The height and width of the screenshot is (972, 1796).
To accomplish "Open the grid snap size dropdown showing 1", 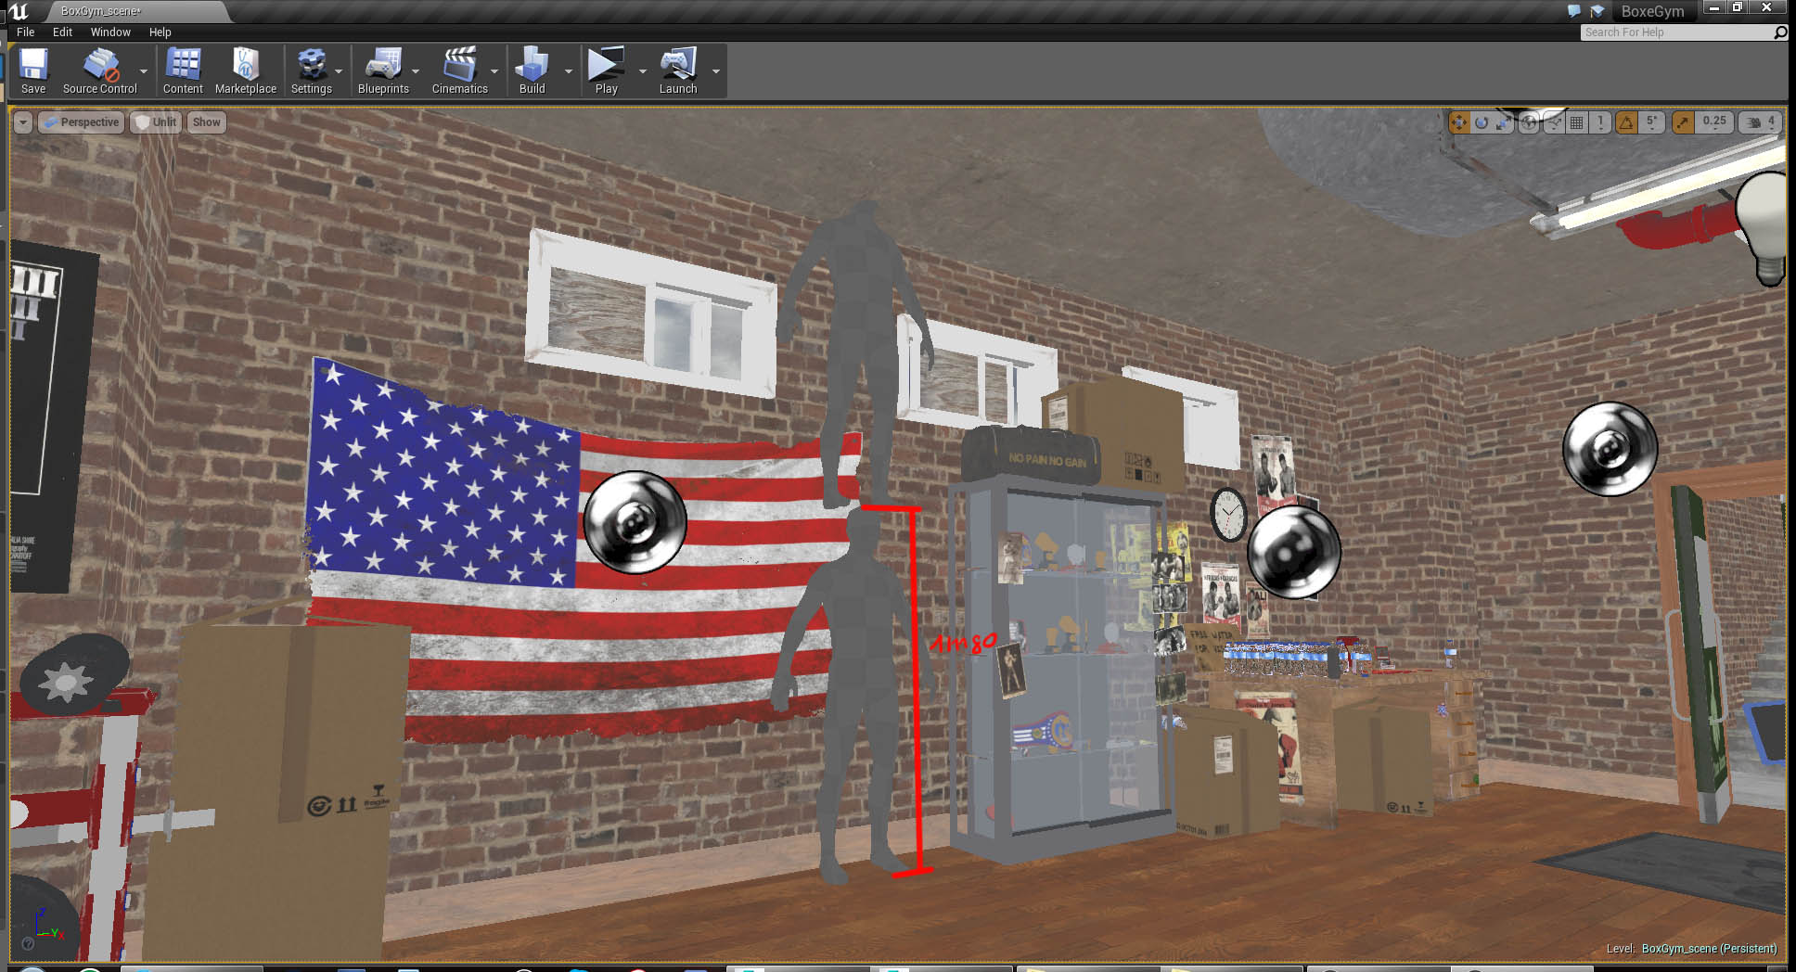I will pyautogui.click(x=1600, y=122).
